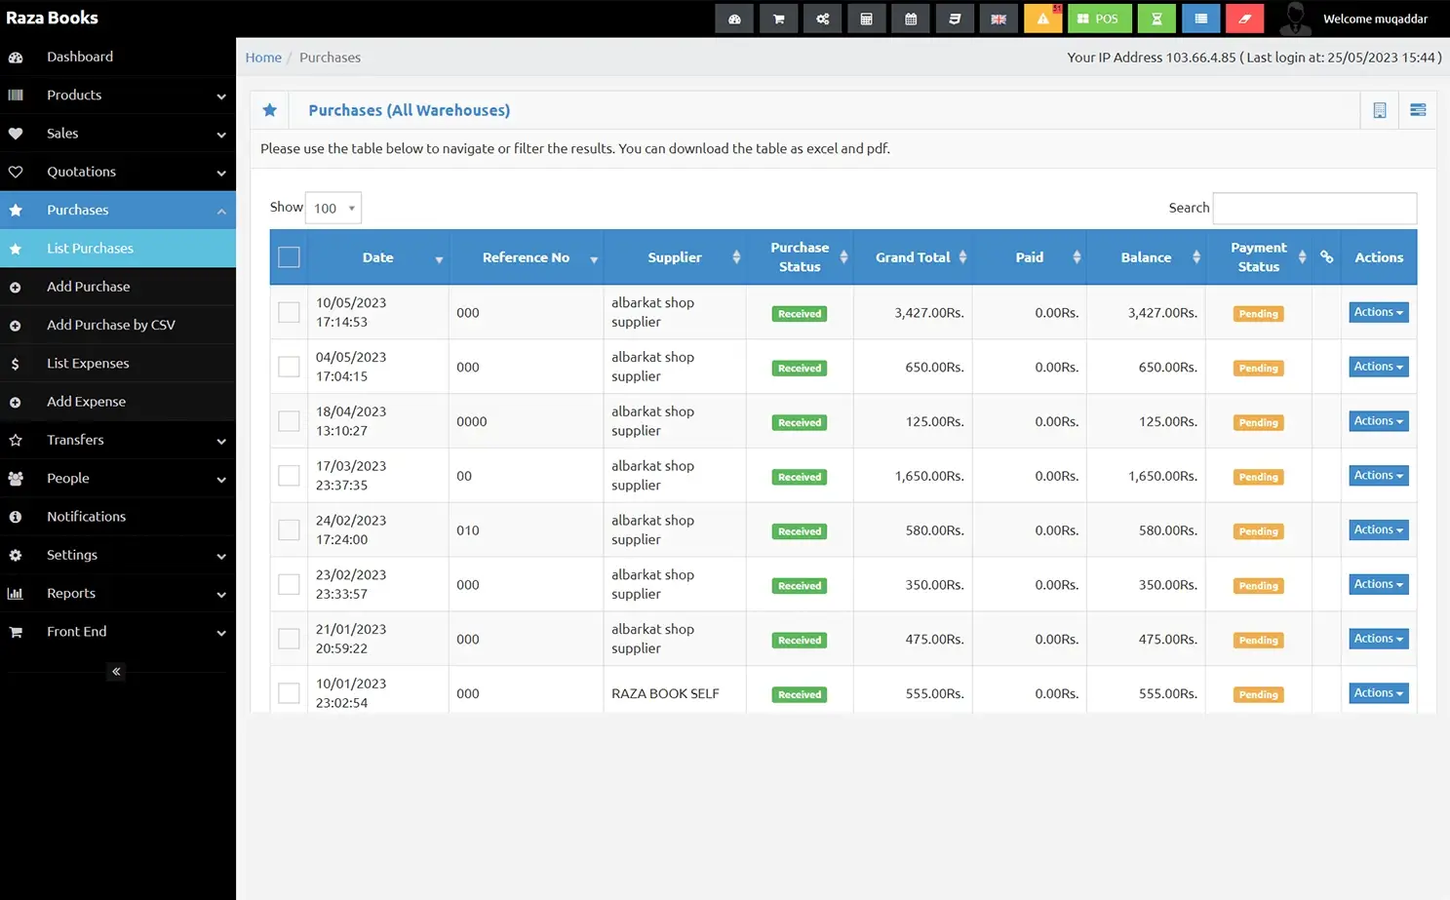Check the box for 10/05/2023 purchase row
Screen dimensions: 1450x900
[x=289, y=312]
